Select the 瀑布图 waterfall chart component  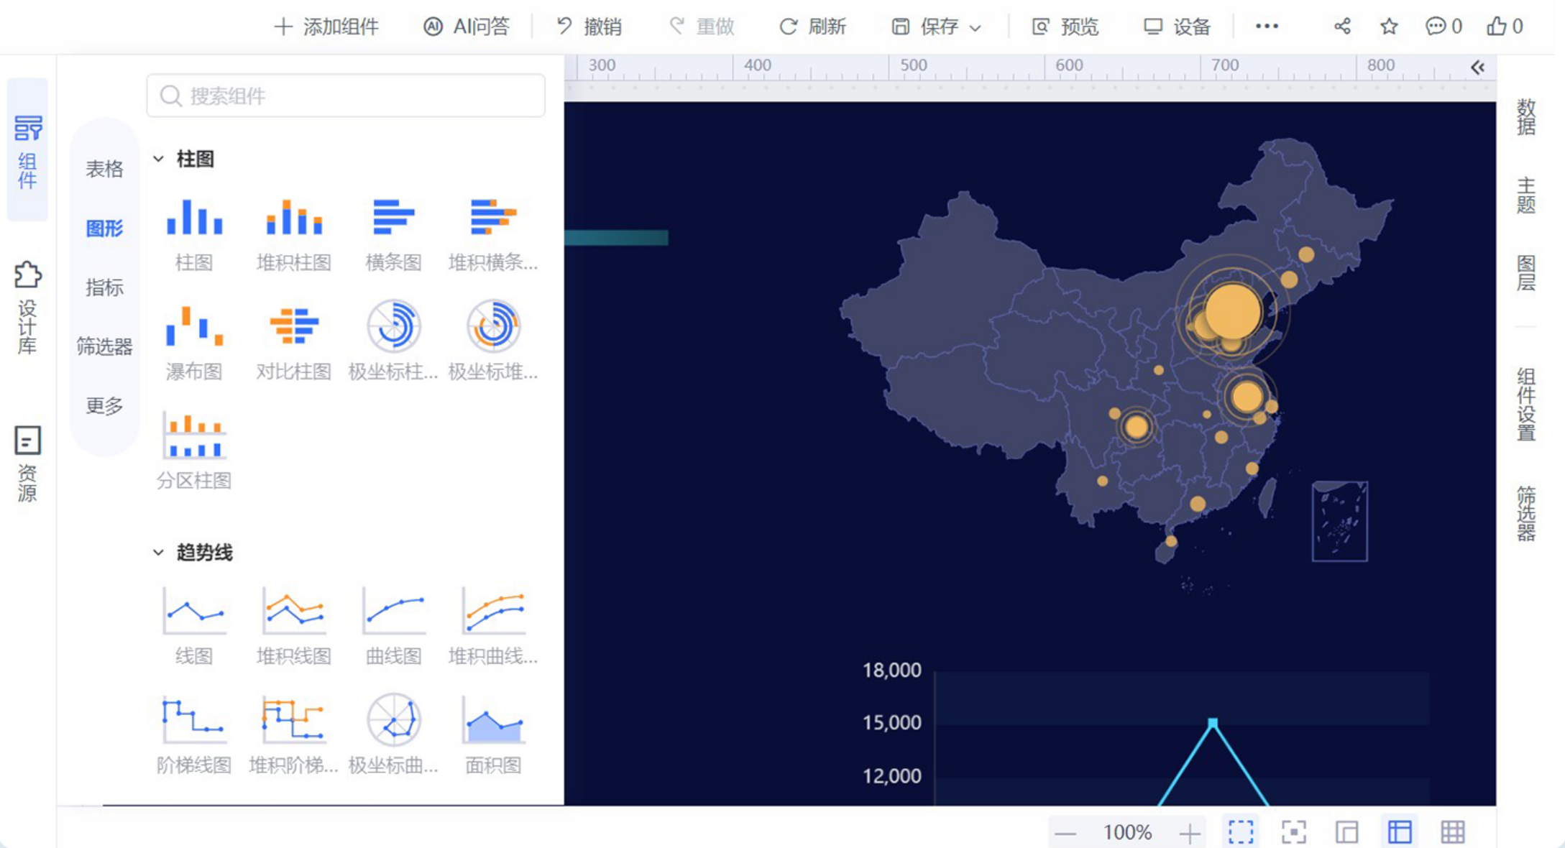point(194,344)
